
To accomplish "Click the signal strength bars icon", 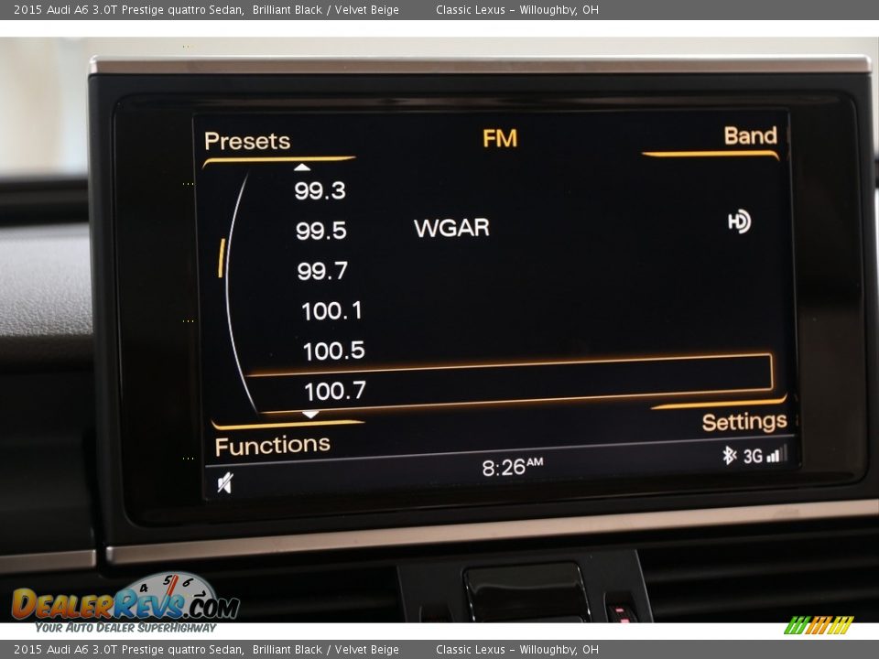I will point(776,454).
